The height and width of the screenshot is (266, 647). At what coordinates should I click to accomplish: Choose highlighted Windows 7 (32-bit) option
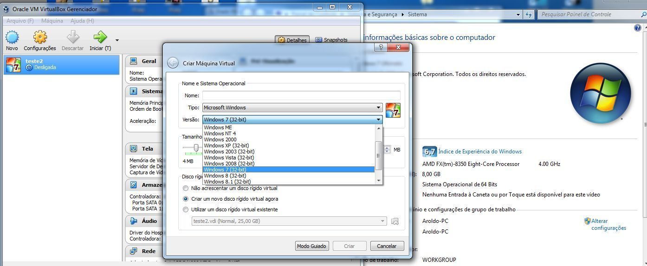click(289, 170)
